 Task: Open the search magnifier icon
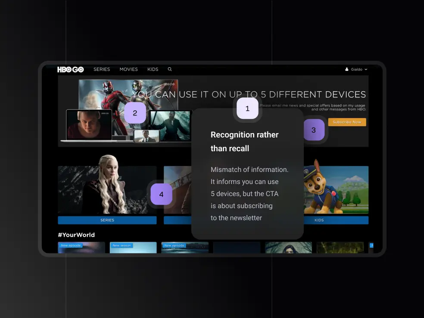pyautogui.click(x=170, y=69)
